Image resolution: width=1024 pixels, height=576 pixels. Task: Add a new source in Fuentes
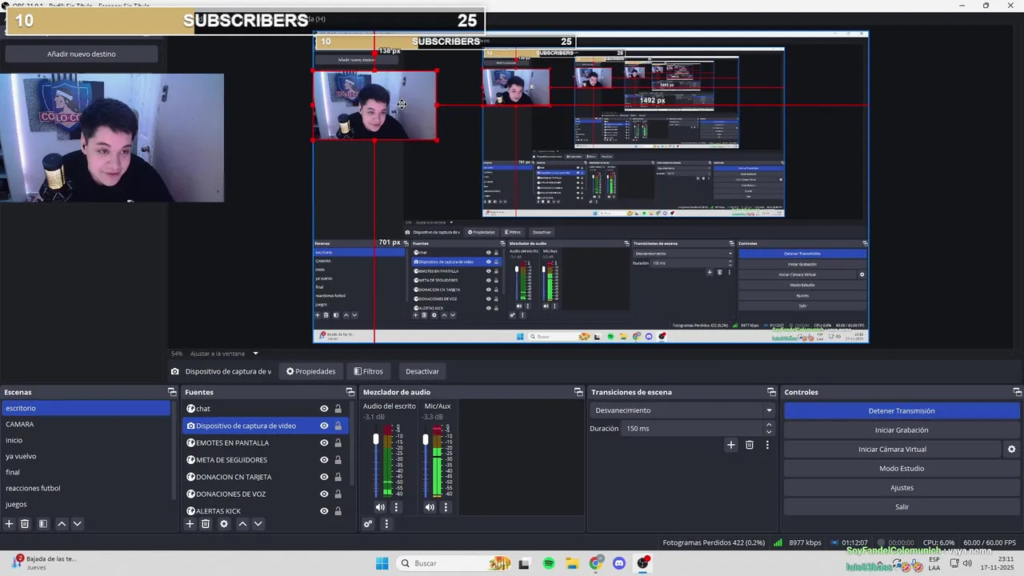pyautogui.click(x=190, y=524)
